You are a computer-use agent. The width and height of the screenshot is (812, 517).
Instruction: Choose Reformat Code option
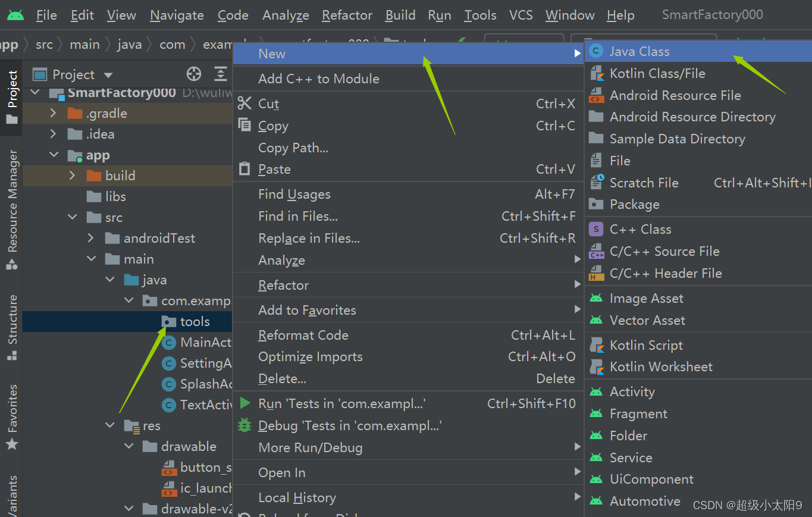point(408,335)
